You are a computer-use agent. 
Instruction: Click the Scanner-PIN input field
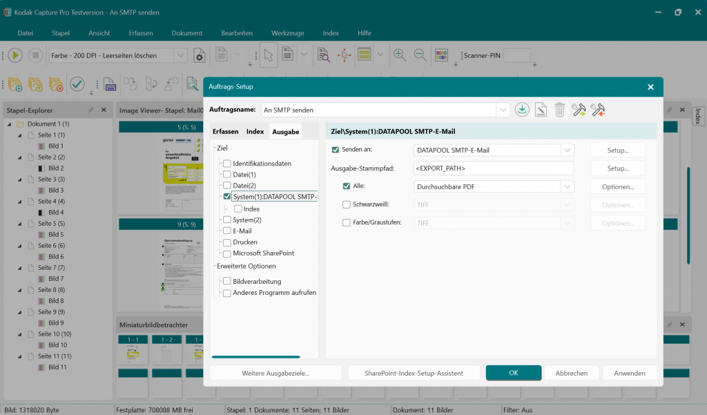click(x=516, y=55)
